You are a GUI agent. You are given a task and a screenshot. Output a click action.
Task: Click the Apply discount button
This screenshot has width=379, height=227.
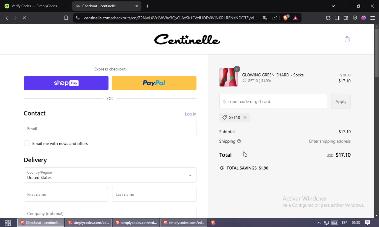pyautogui.click(x=341, y=101)
